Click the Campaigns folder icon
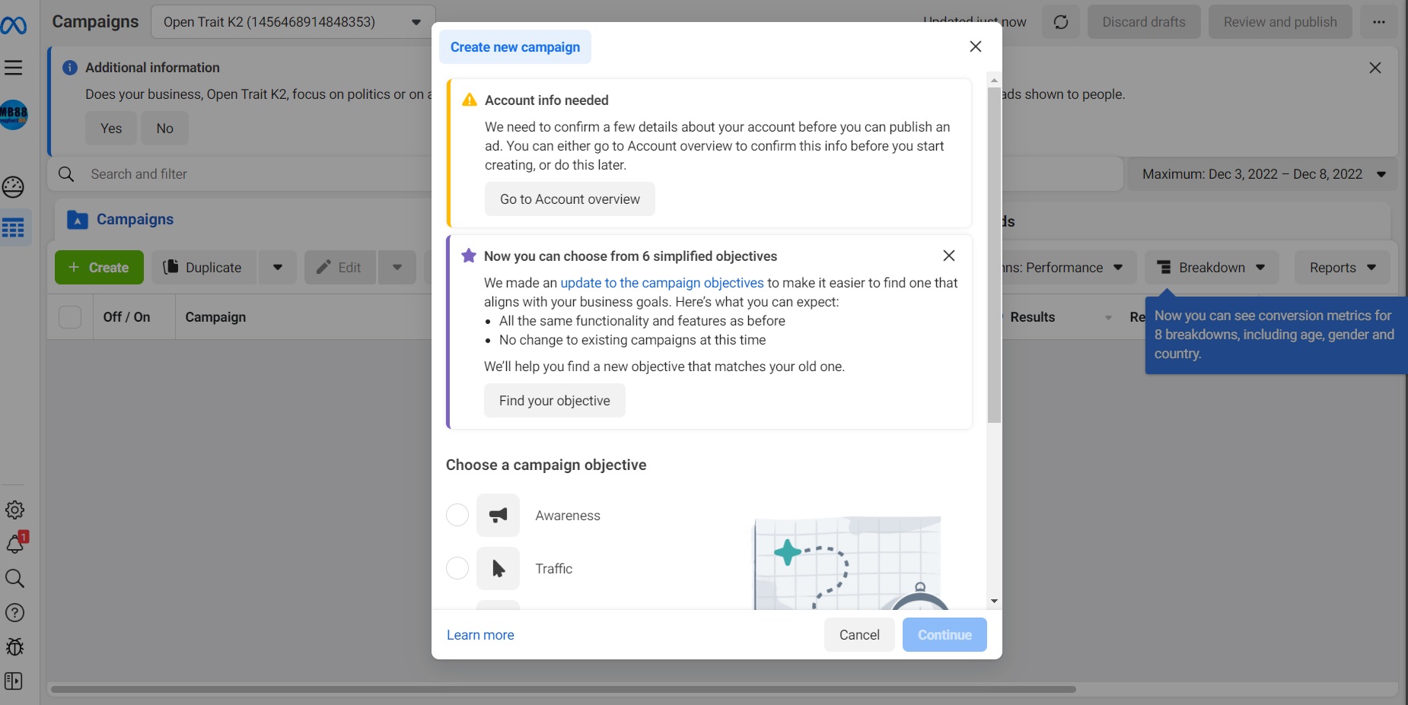Viewport: 1408px width, 705px height. 78,220
